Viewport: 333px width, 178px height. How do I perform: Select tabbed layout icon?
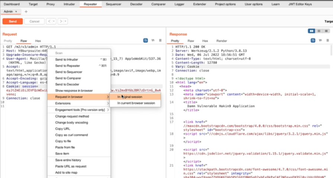pyautogui.click(x=326, y=31)
